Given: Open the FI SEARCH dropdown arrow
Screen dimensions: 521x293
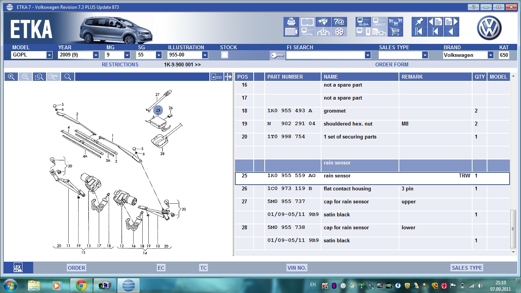Looking at the screenshot, I should 368,55.
